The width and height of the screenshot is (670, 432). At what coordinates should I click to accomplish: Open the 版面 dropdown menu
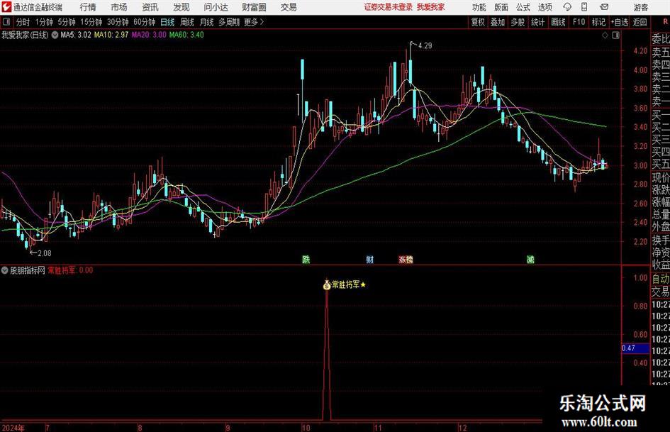click(x=501, y=7)
